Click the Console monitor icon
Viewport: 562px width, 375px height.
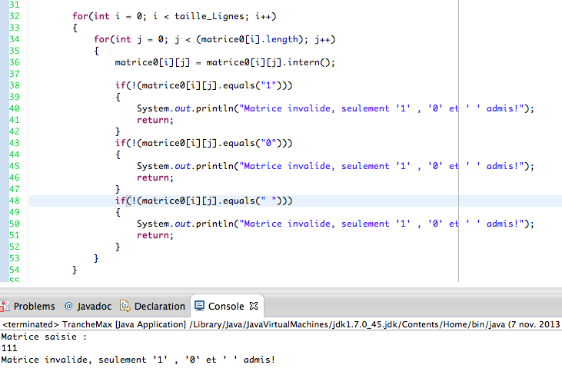pyautogui.click(x=200, y=306)
